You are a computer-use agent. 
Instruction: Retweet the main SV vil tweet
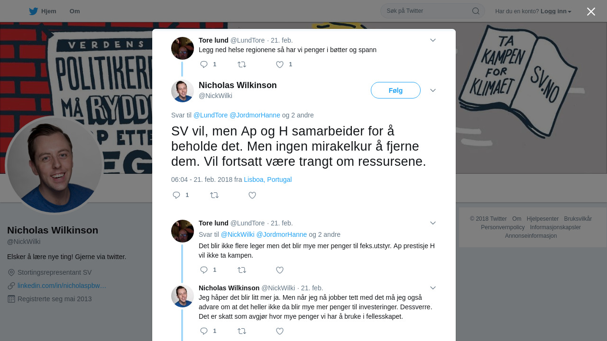[x=214, y=195]
